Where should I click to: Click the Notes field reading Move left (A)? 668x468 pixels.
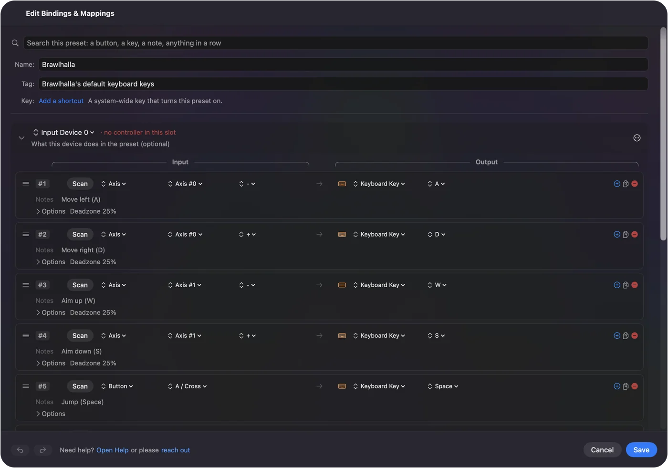(x=81, y=199)
